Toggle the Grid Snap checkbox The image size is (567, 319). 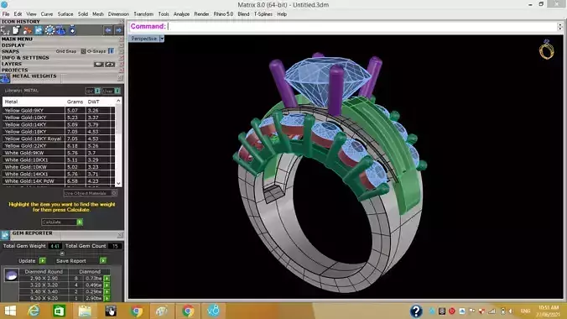(83, 51)
